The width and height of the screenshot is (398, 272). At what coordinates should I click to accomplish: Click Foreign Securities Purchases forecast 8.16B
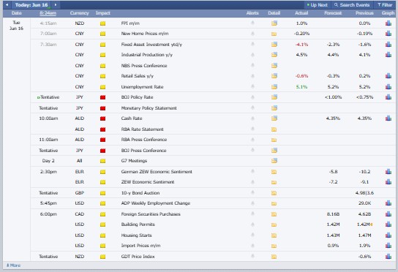click(333, 214)
